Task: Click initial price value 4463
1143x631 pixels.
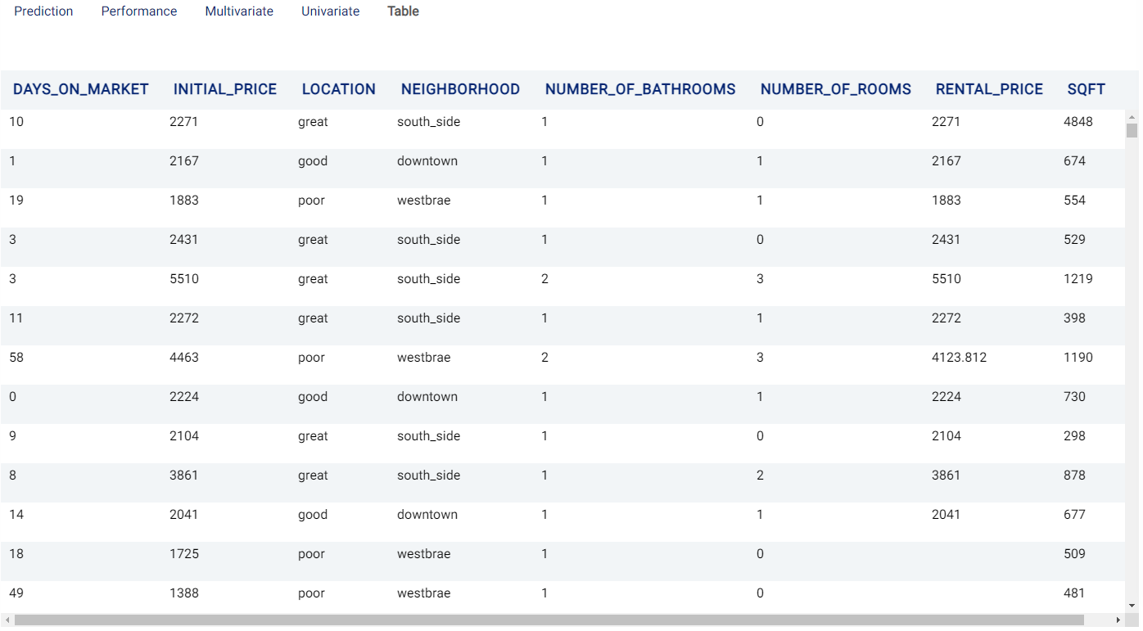Action: (184, 358)
